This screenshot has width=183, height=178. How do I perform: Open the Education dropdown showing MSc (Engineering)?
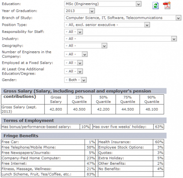pos(103,4)
